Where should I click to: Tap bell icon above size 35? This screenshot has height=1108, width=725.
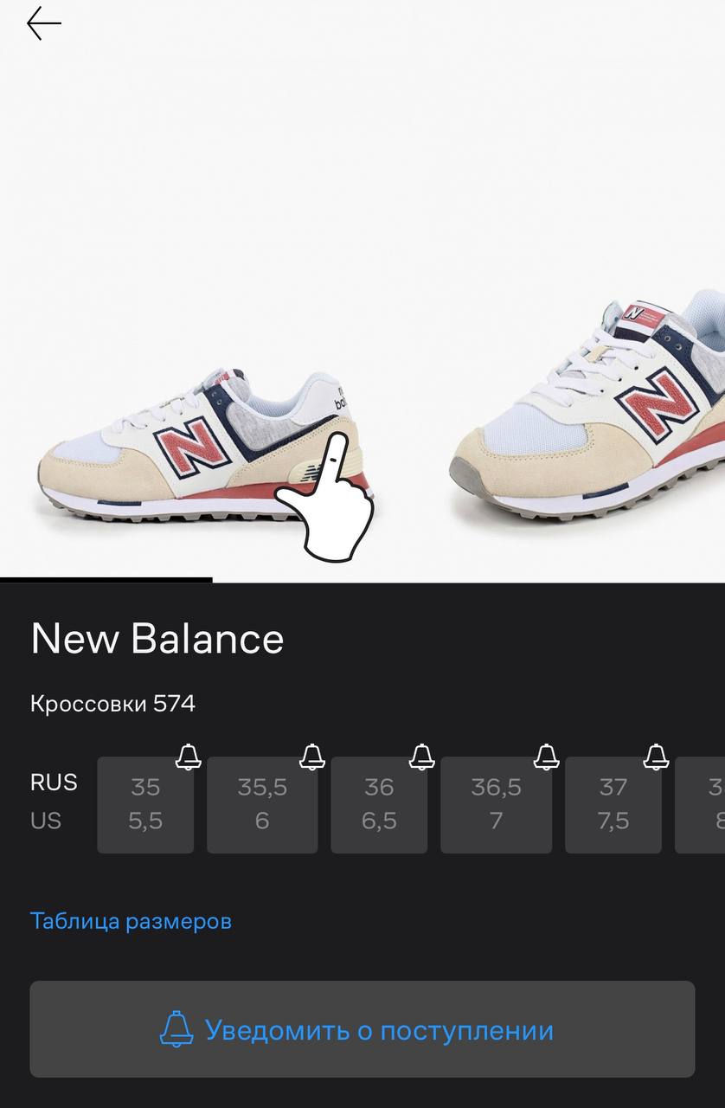coord(189,757)
